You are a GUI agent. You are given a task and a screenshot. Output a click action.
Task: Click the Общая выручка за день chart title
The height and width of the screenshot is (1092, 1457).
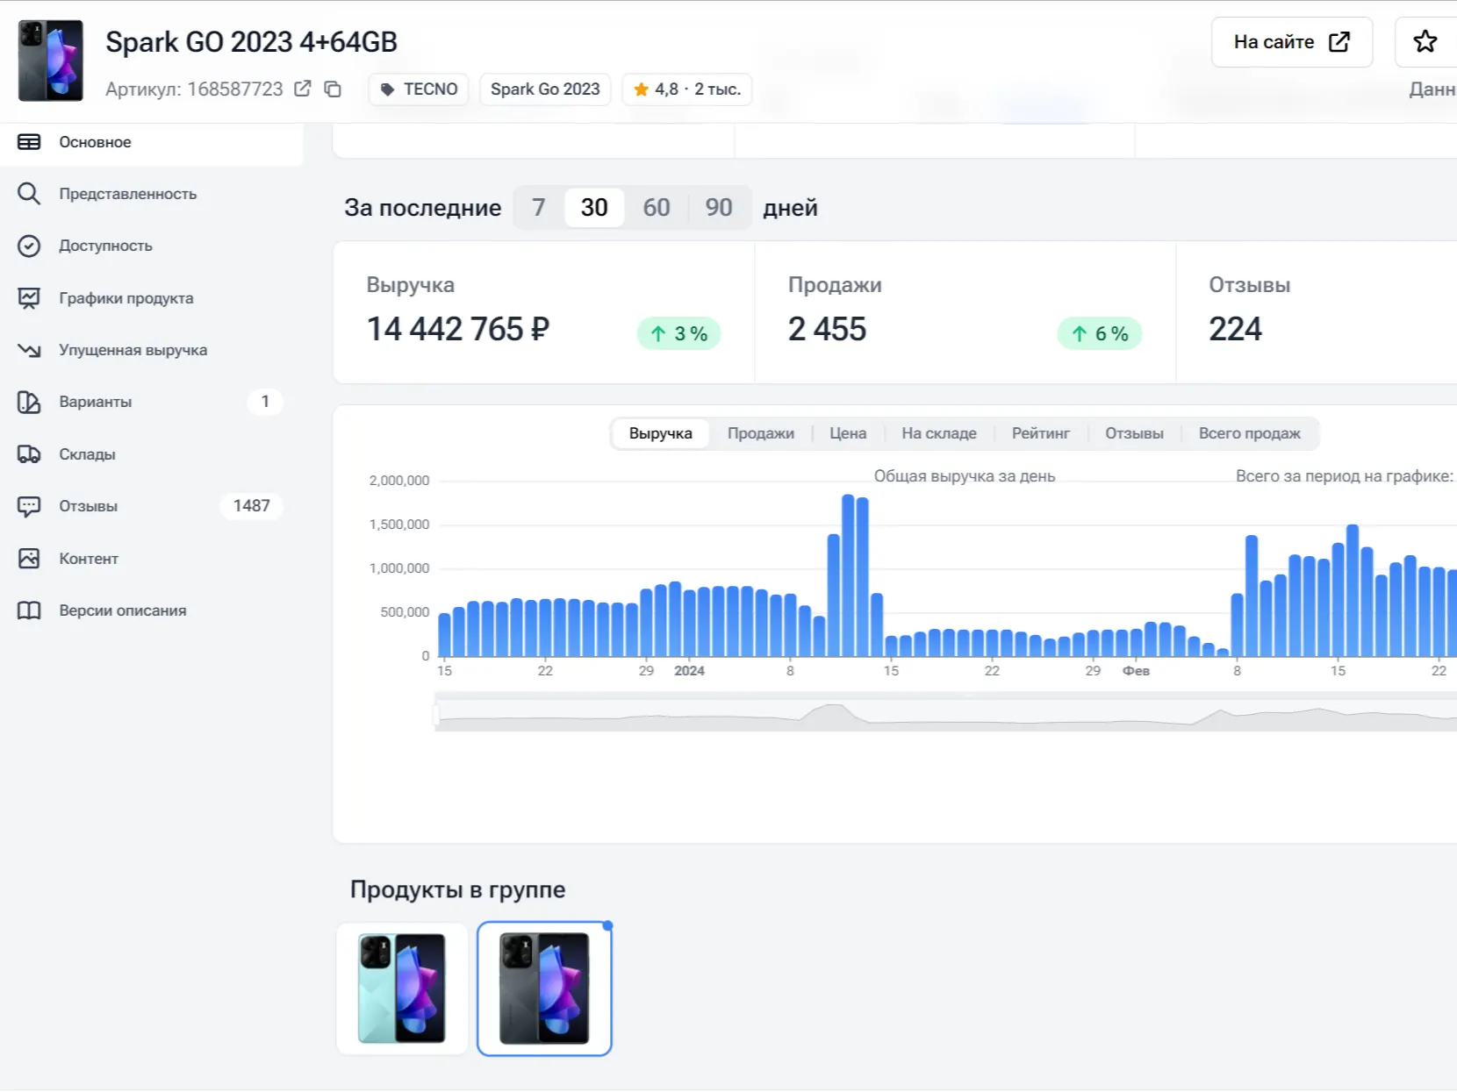965,476
